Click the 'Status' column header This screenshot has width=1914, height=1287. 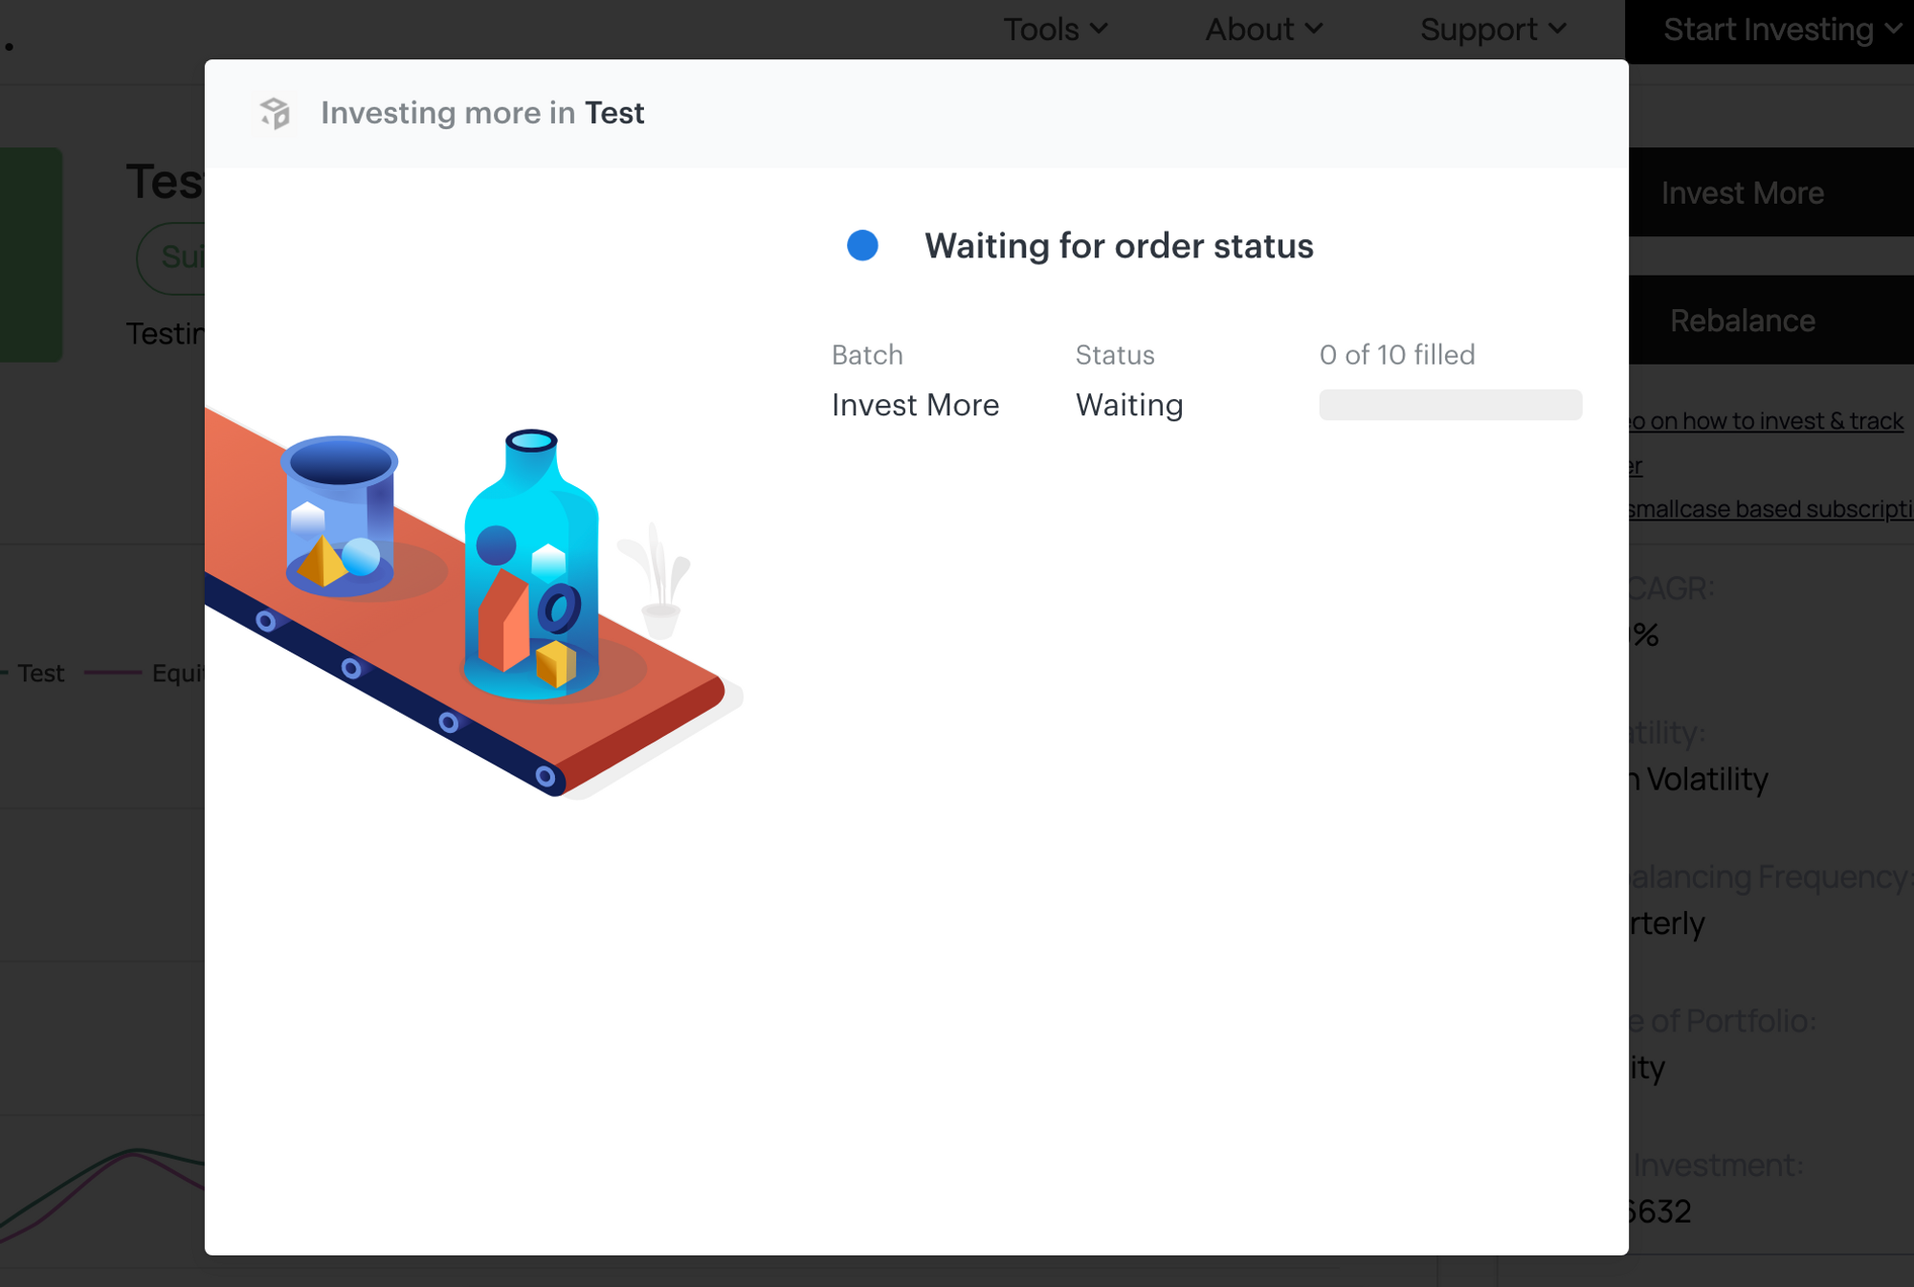pos(1115,355)
